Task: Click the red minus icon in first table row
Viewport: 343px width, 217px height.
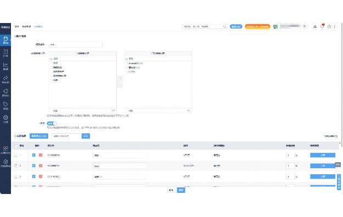Action: pyautogui.click(x=41, y=155)
